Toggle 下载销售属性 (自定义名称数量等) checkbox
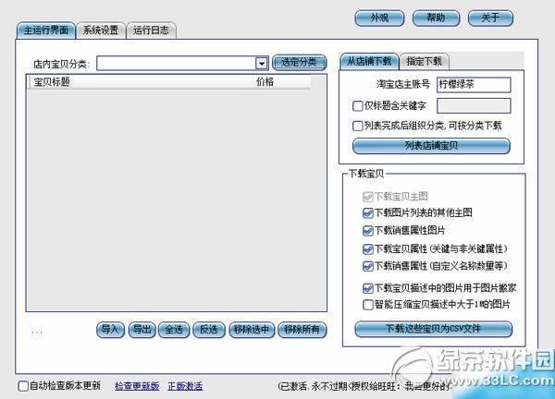 tap(368, 266)
